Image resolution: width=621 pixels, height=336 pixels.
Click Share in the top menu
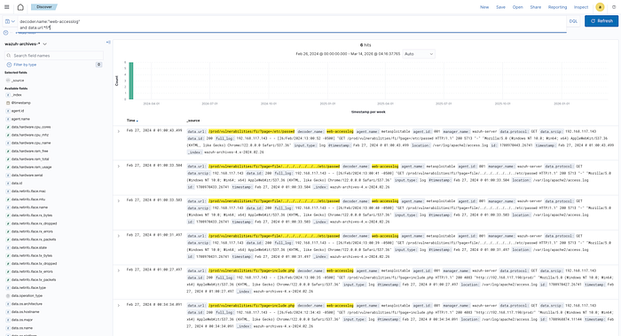click(536, 7)
